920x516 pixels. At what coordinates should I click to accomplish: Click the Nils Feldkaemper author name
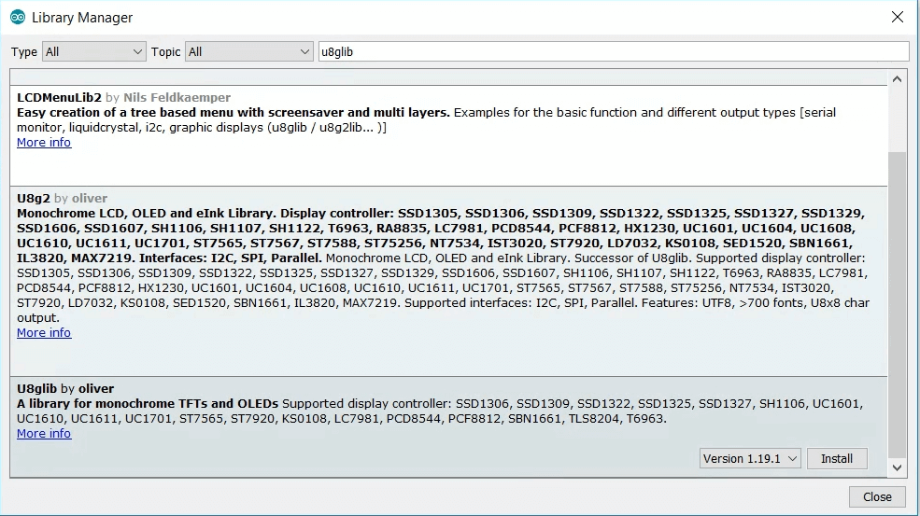[x=177, y=97]
